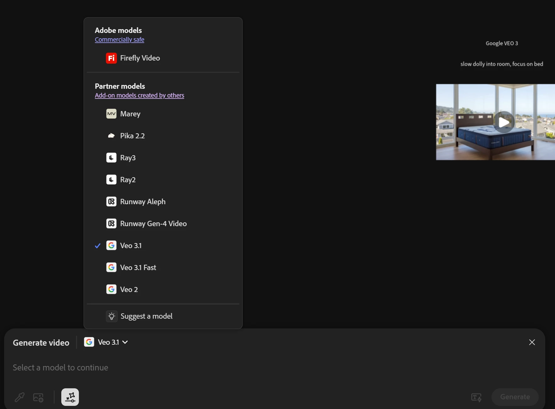Image resolution: width=555 pixels, height=409 pixels.
Task: Pick the Ray2 model
Action: point(163,180)
